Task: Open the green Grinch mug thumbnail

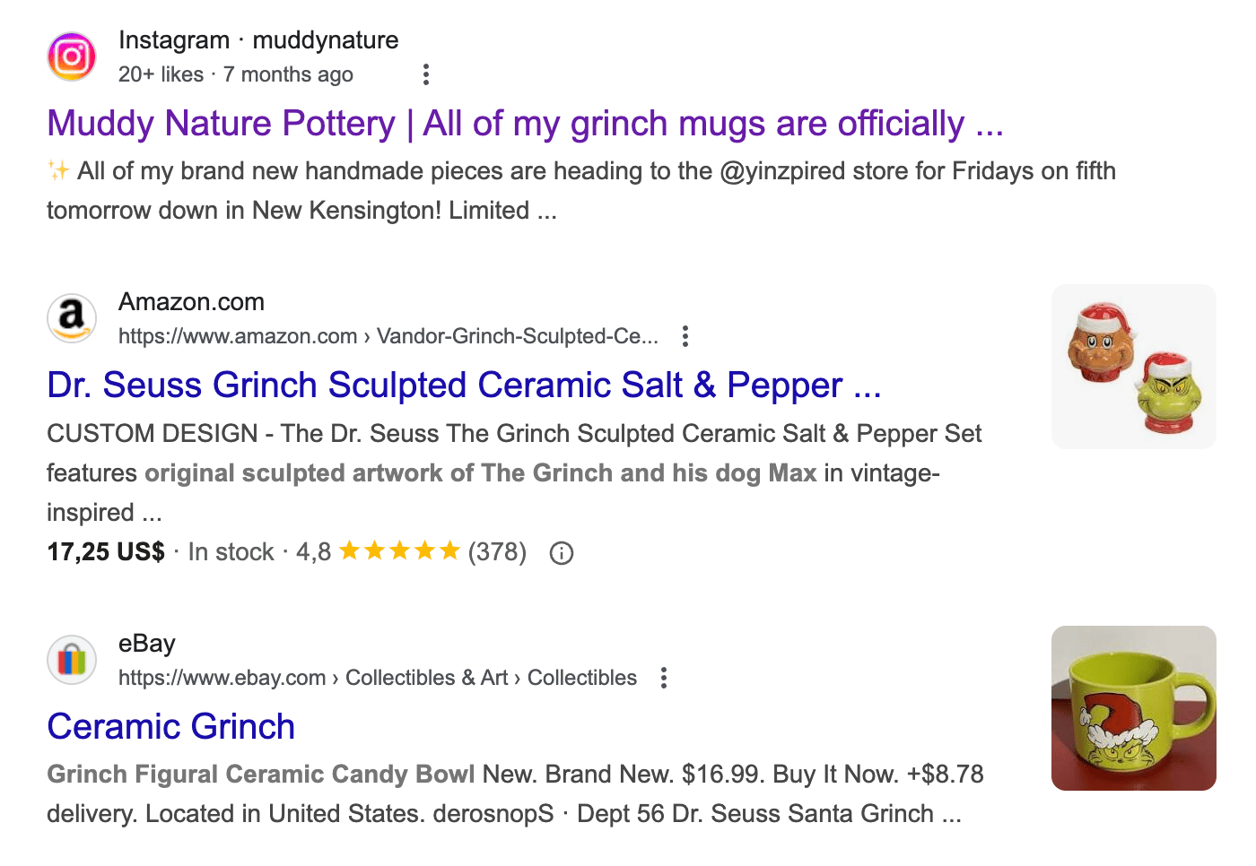Action: click(1133, 708)
